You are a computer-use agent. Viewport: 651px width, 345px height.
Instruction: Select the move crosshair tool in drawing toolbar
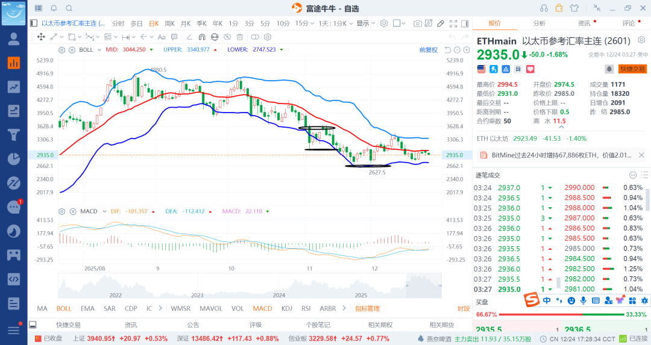pyautogui.click(x=41, y=37)
